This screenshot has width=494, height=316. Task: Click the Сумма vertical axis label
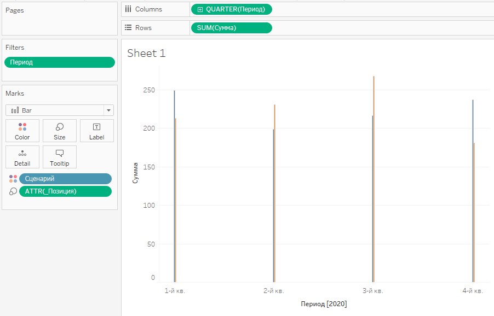[x=135, y=173]
